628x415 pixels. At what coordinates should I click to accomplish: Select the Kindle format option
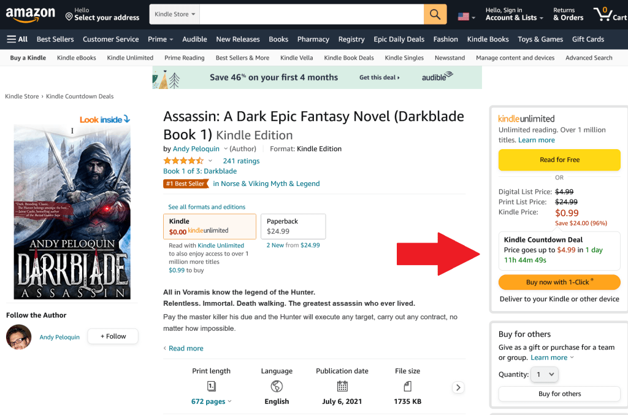[209, 226]
